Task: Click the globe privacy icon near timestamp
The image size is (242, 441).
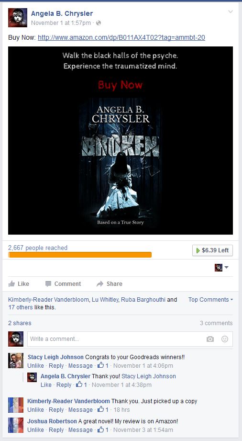Action: pos(99,23)
